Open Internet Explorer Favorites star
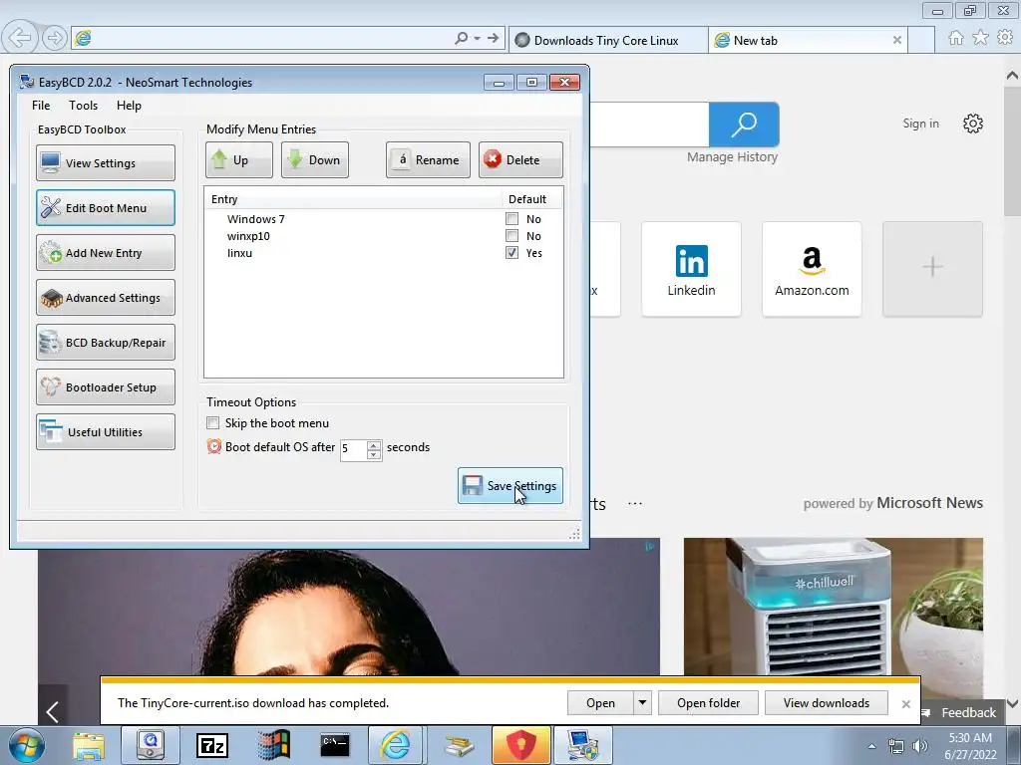 pos(980,38)
